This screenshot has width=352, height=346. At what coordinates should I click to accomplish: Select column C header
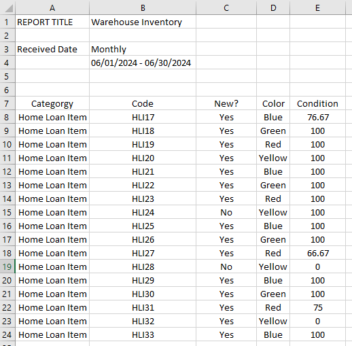click(226, 8)
